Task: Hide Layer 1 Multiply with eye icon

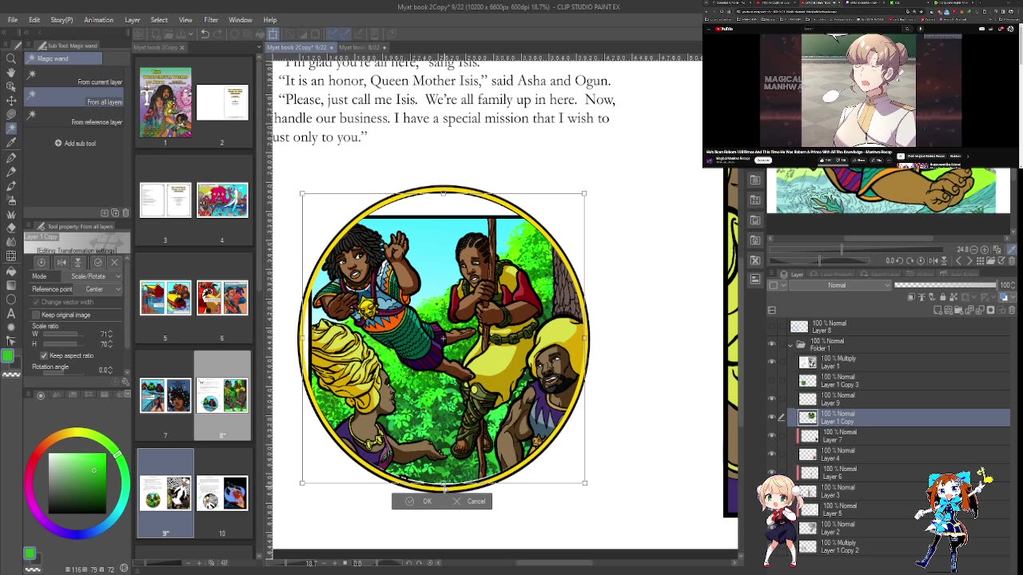Action: point(771,363)
